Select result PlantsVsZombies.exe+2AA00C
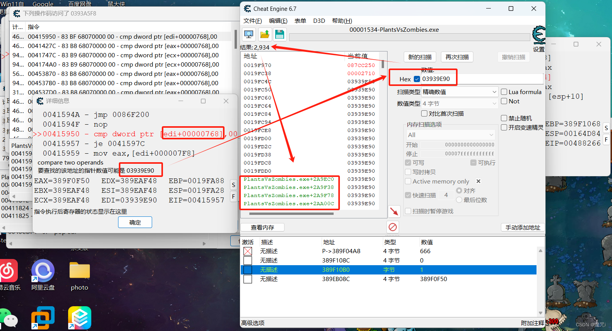Screen dimensions: 612x331 [289, 204]
